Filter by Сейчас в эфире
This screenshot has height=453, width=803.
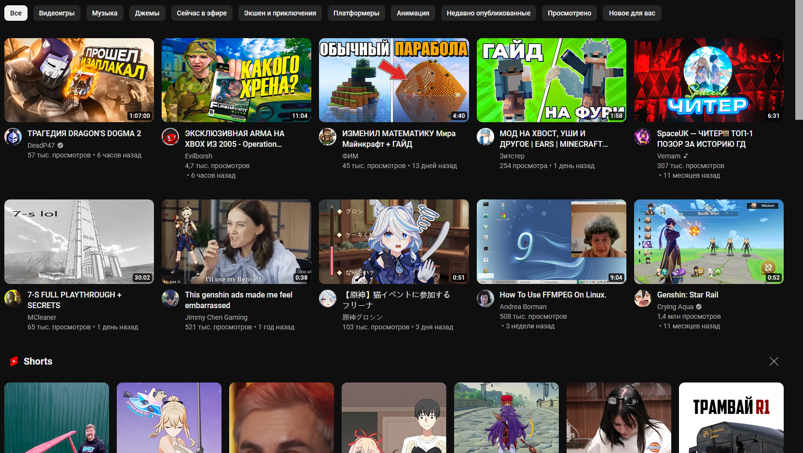point(202,13)
